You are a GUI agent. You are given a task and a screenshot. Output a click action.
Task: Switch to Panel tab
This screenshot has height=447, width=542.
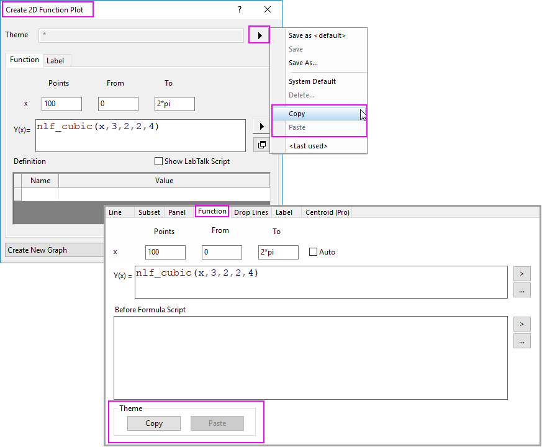(x=177, y=212)
